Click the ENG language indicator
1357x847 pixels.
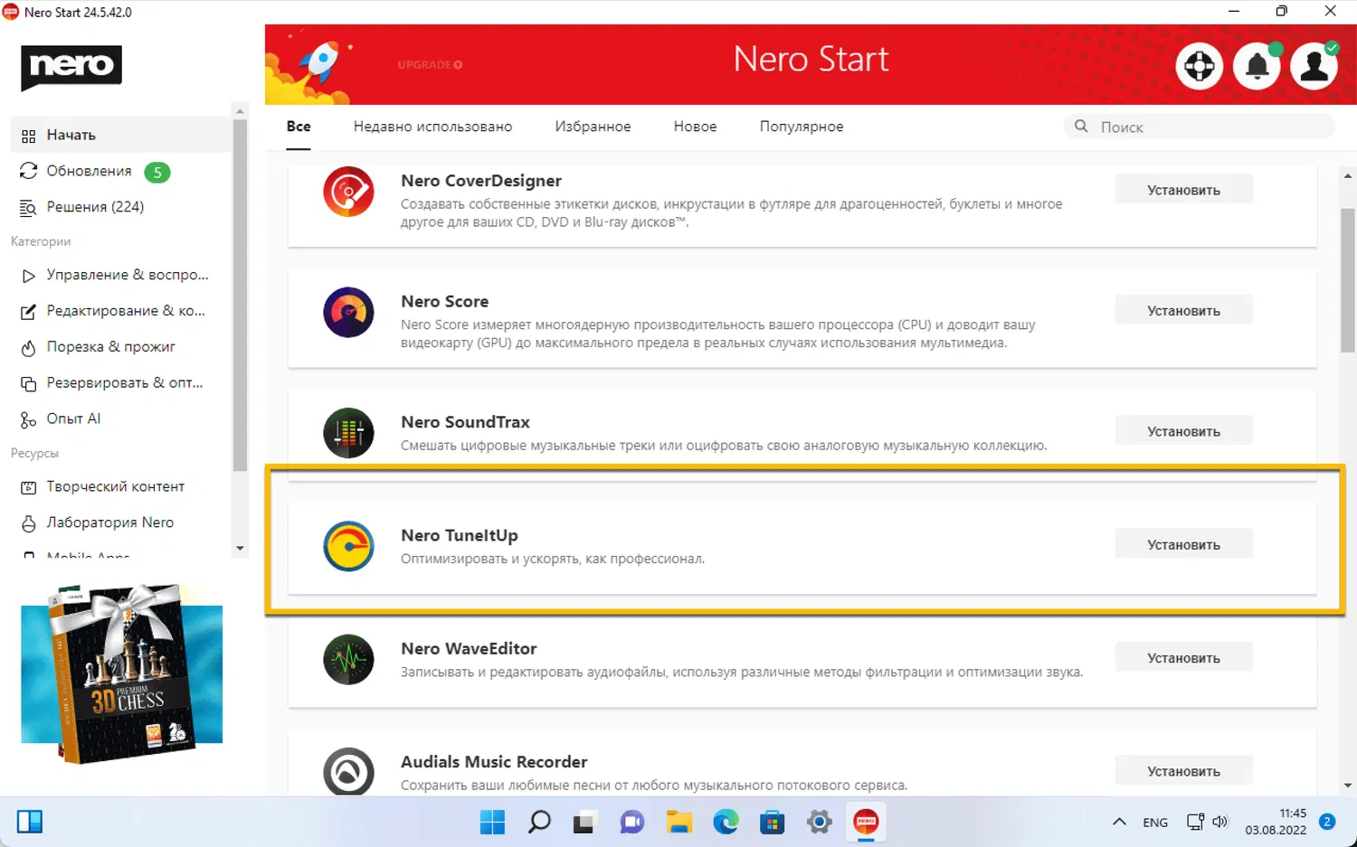pos(1155,823)
